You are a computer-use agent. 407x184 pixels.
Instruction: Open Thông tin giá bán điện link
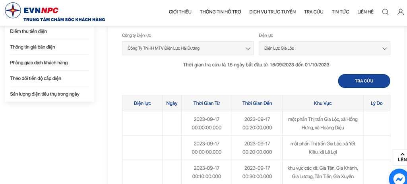pos(33,47)
